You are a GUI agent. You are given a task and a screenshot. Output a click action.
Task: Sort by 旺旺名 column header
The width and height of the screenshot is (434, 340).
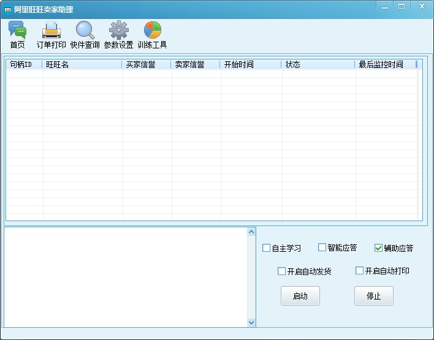point(82,64)
